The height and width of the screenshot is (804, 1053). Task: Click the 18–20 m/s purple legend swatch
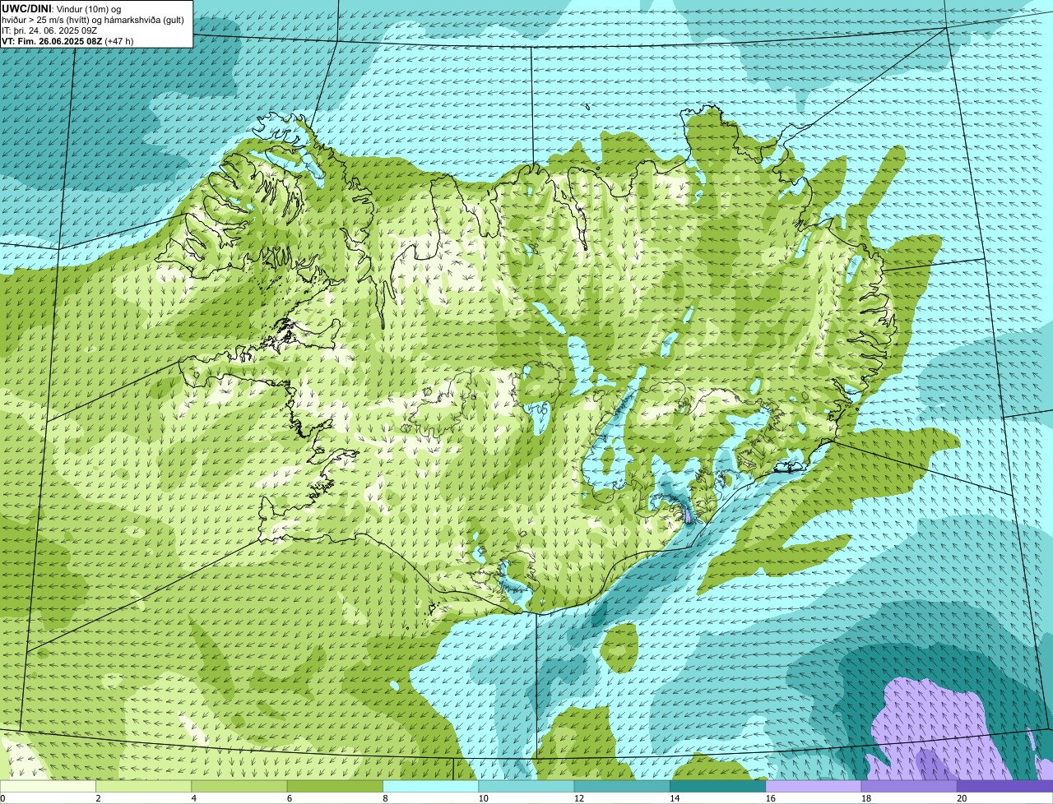coord(909,787)
